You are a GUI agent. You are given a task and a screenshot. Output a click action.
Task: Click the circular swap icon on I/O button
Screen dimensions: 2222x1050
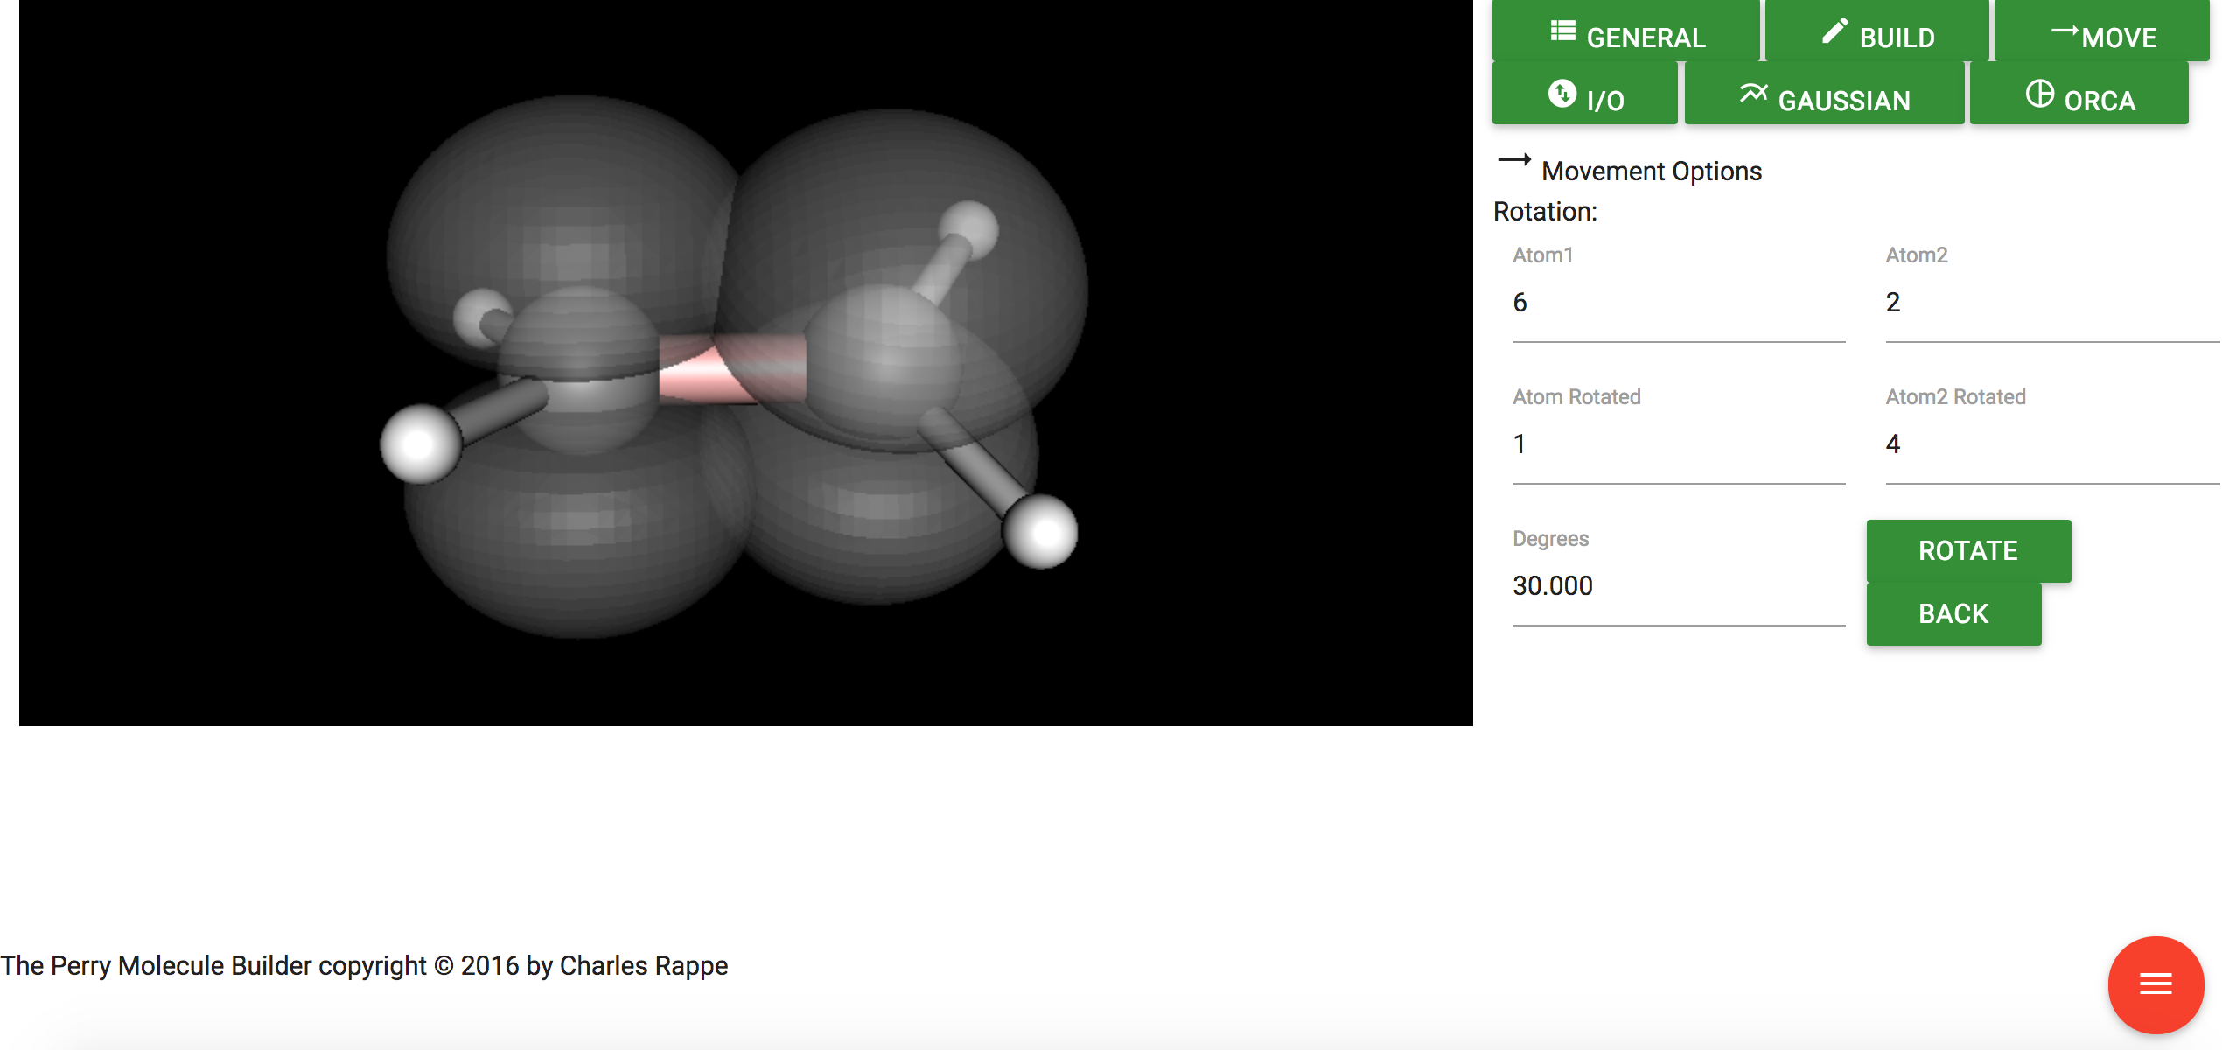tap(1562, 94)
